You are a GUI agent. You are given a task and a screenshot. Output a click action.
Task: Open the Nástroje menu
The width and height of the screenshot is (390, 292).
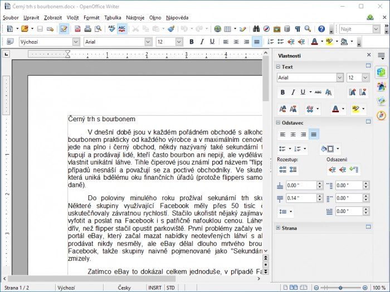pos(135,18)
